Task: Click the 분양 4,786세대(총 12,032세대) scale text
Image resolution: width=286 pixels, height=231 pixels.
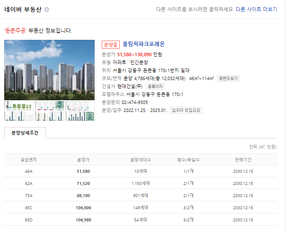Action: 155,78
